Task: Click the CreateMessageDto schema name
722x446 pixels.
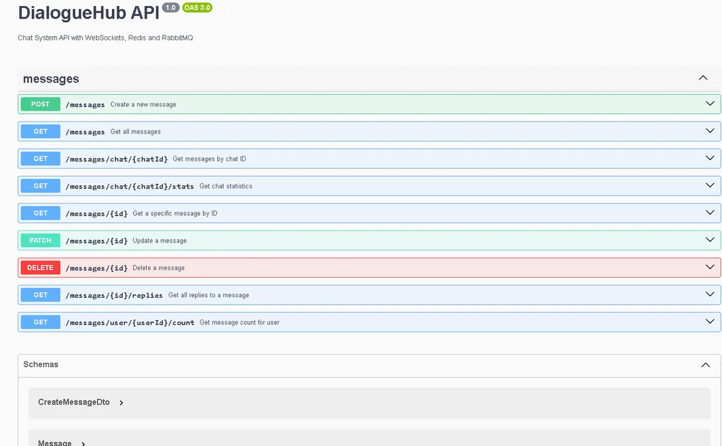Action: click(74, 402)
